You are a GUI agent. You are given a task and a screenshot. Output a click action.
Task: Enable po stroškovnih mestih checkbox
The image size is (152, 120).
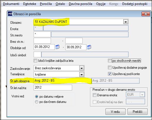(x=110, y=61)
